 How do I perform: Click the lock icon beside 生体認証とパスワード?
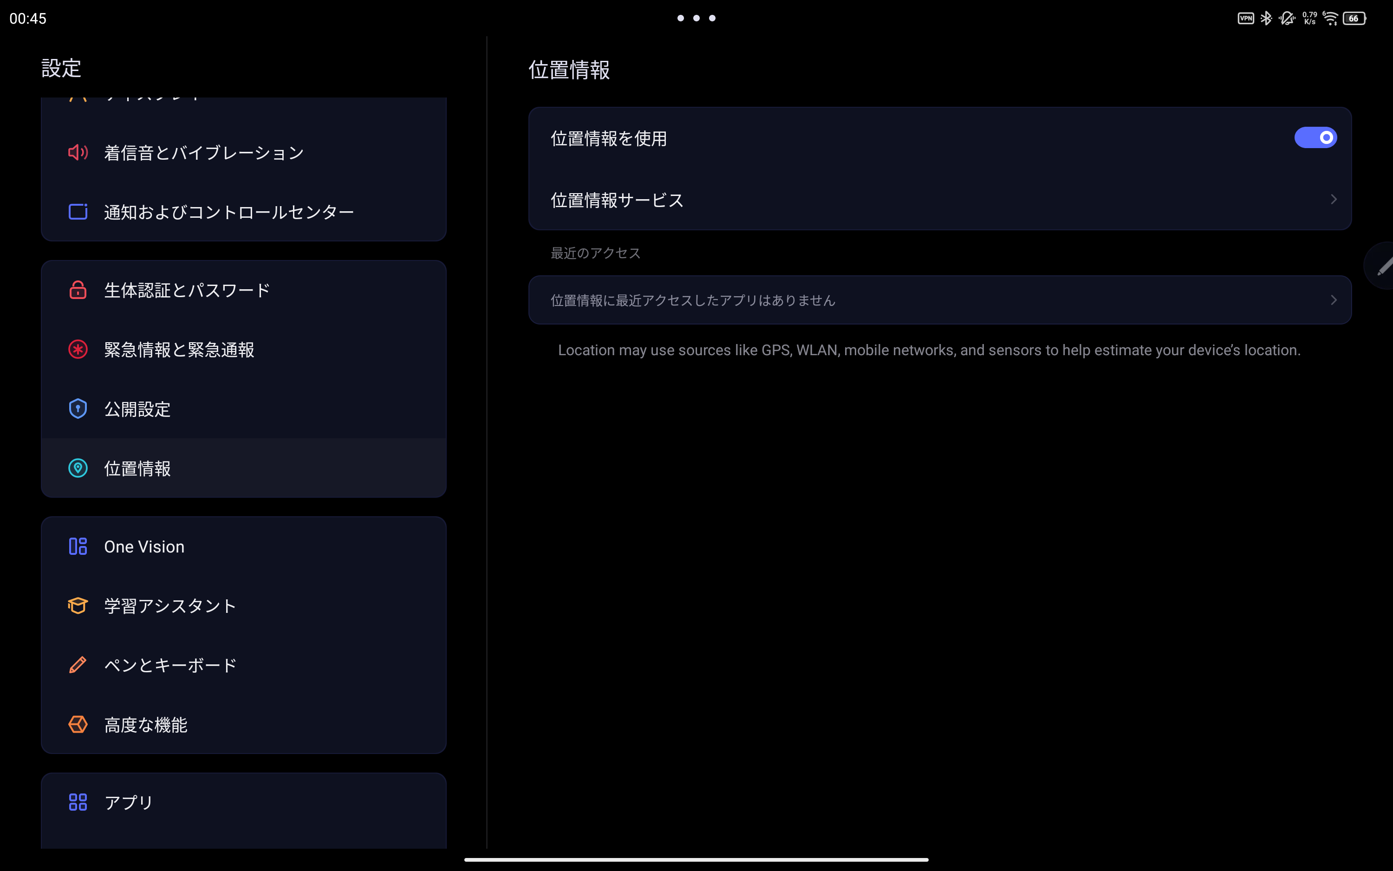tap(78, 290)
